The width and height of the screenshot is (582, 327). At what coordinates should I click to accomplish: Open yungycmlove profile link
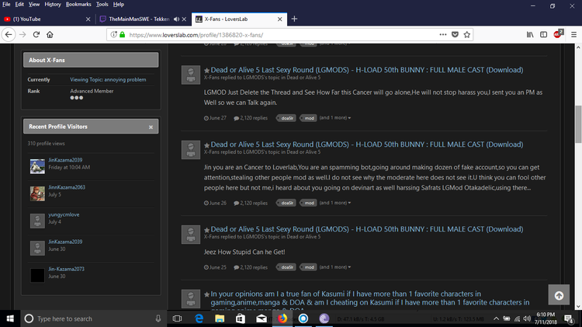click(64, 215)
